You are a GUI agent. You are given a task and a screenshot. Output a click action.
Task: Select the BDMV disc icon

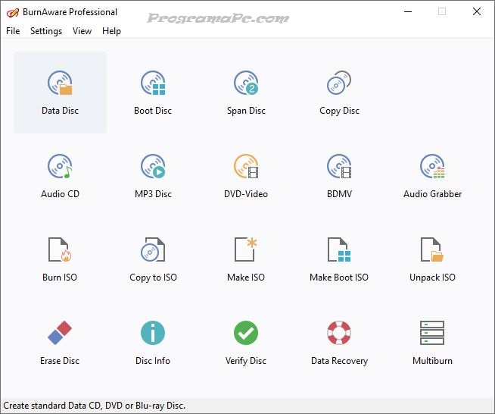coord(339,168)
